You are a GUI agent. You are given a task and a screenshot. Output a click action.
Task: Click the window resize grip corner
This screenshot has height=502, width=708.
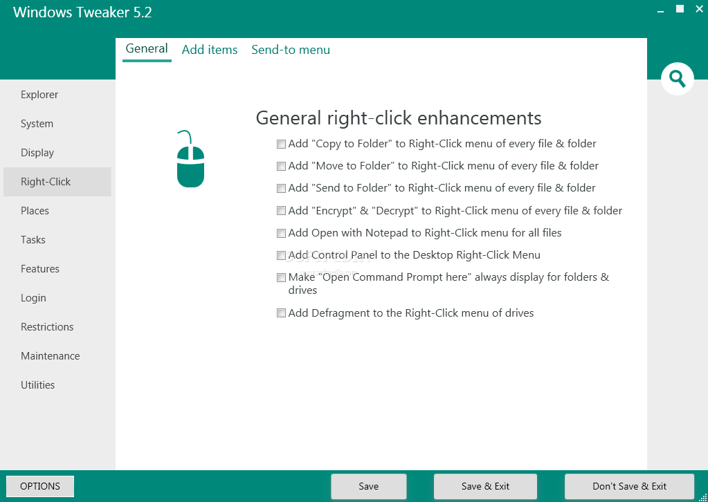pos(702,497)
